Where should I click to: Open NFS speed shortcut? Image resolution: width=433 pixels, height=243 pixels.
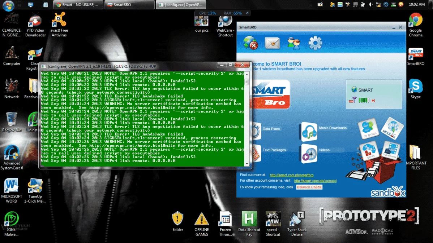(273, 224)
